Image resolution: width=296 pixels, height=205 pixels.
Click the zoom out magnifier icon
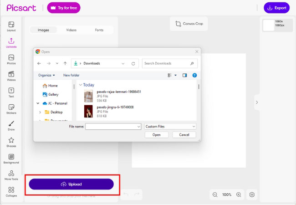[215, 195]
